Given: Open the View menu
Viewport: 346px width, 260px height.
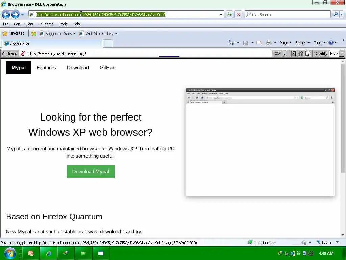Looking at the screenshot, I should 29,24.
